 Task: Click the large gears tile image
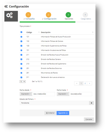(11, 16)
